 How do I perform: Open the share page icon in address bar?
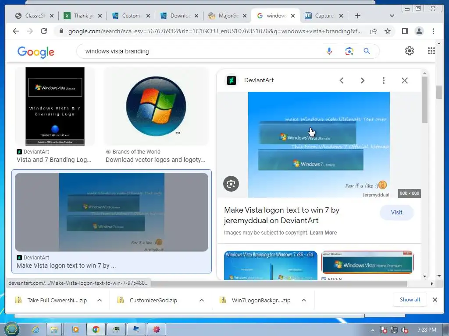(374, 31)
